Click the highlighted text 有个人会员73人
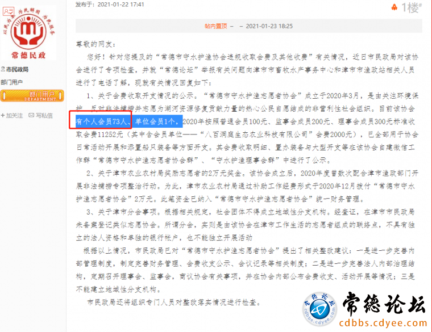 coord(101,121)
